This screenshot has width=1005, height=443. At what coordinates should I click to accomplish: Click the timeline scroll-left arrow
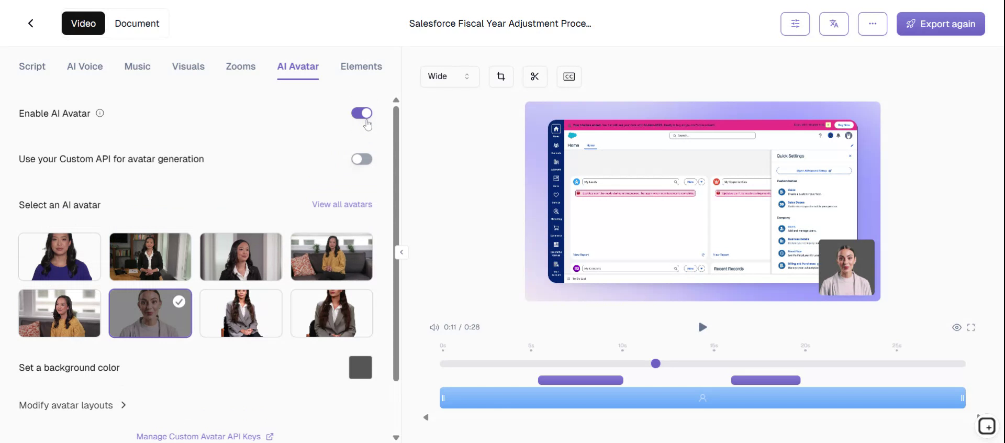pos(426,417)
